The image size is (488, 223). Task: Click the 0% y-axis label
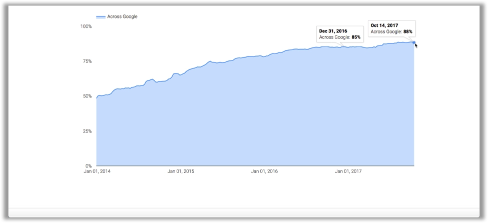tap(89, 166)
